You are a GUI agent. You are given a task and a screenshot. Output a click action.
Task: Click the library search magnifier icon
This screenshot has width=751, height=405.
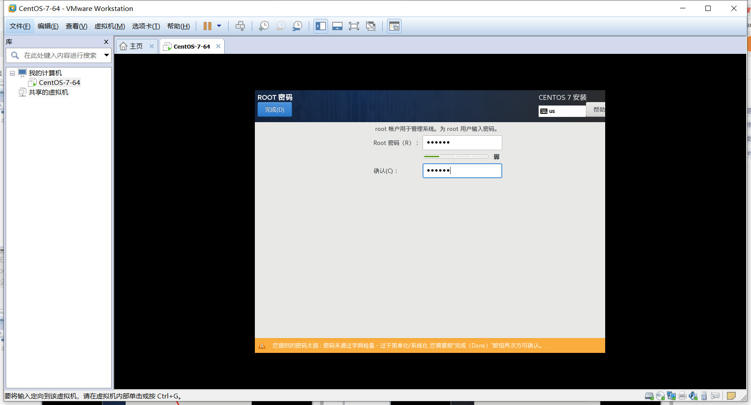(15, 56)
